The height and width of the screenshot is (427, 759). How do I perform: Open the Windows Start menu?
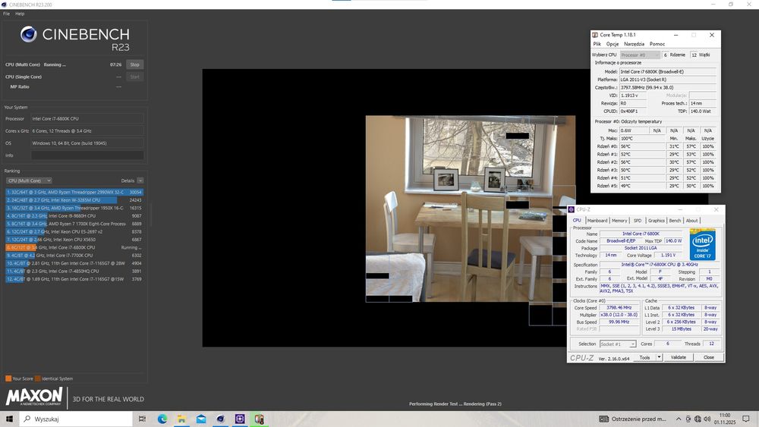9,419
